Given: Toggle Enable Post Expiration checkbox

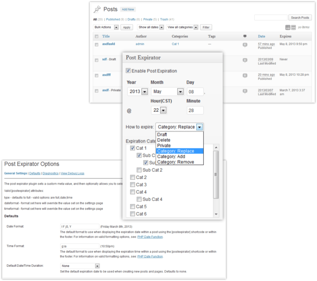Looking at the screenshot, I should 128,71.
